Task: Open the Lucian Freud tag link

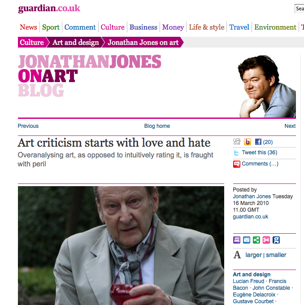Action: (248, 281)
